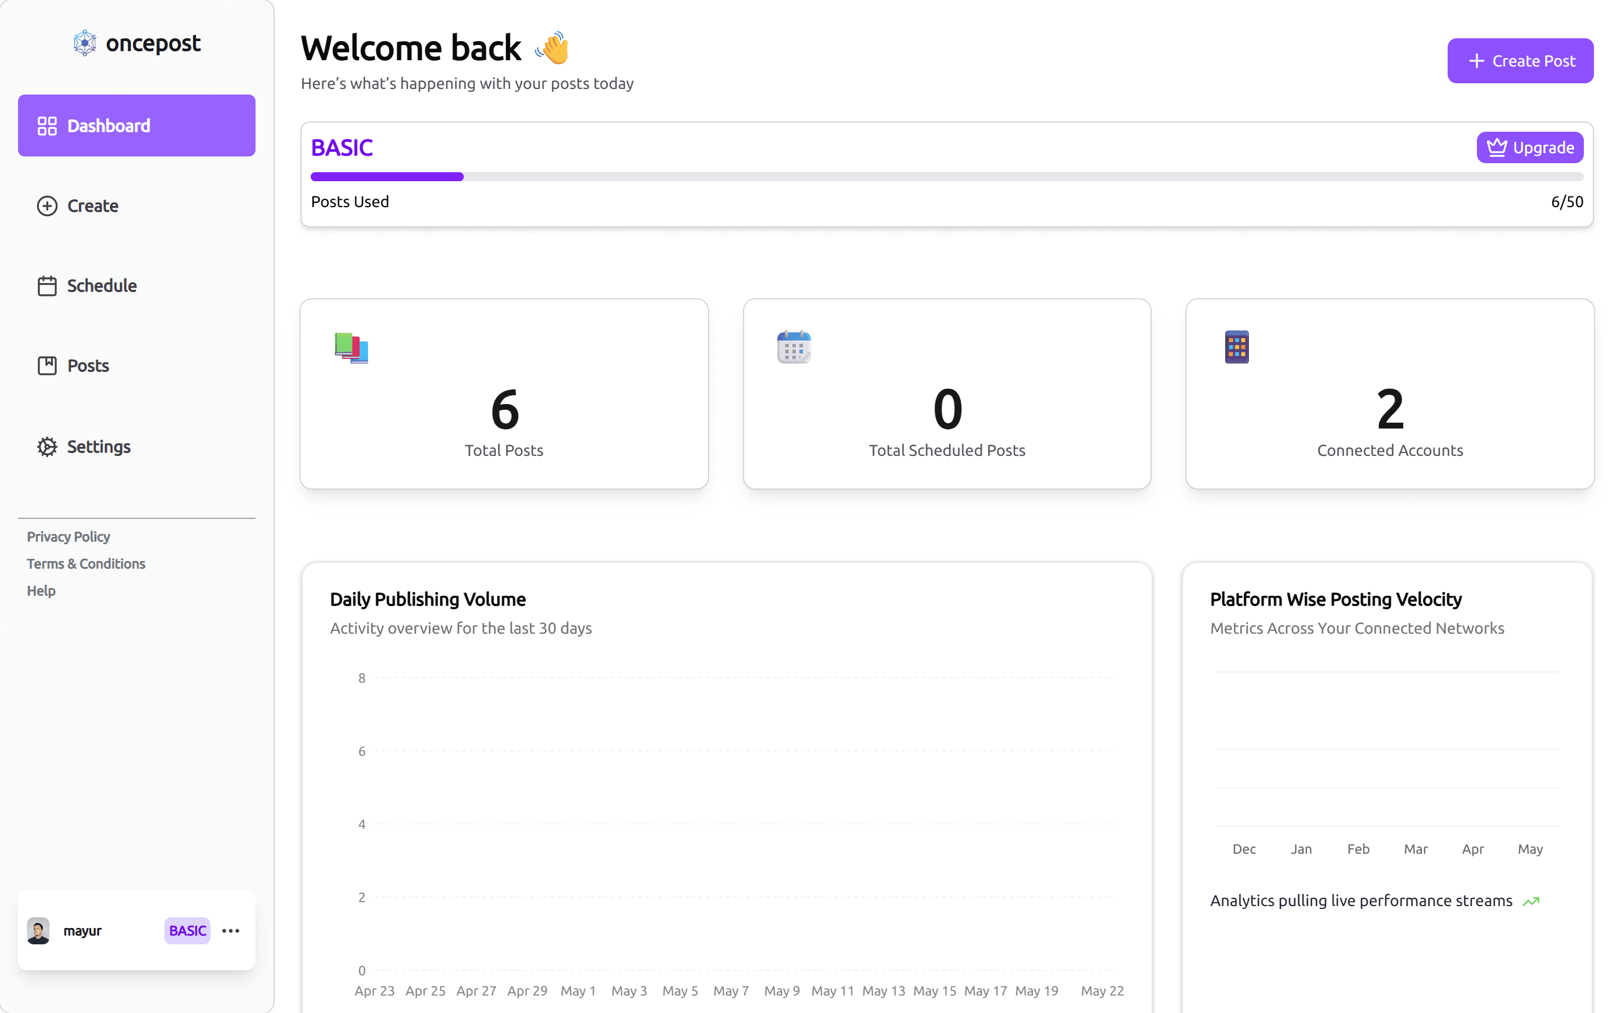
Task: Open the three-dots user menu
Action: point(231,931)
